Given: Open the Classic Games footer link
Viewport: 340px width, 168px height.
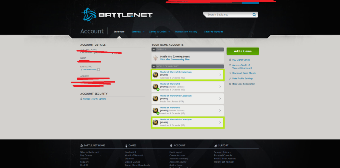Looking at the screenshot, I should tap(132, 162).
